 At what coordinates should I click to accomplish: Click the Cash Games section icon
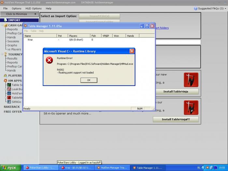(6, 25)
